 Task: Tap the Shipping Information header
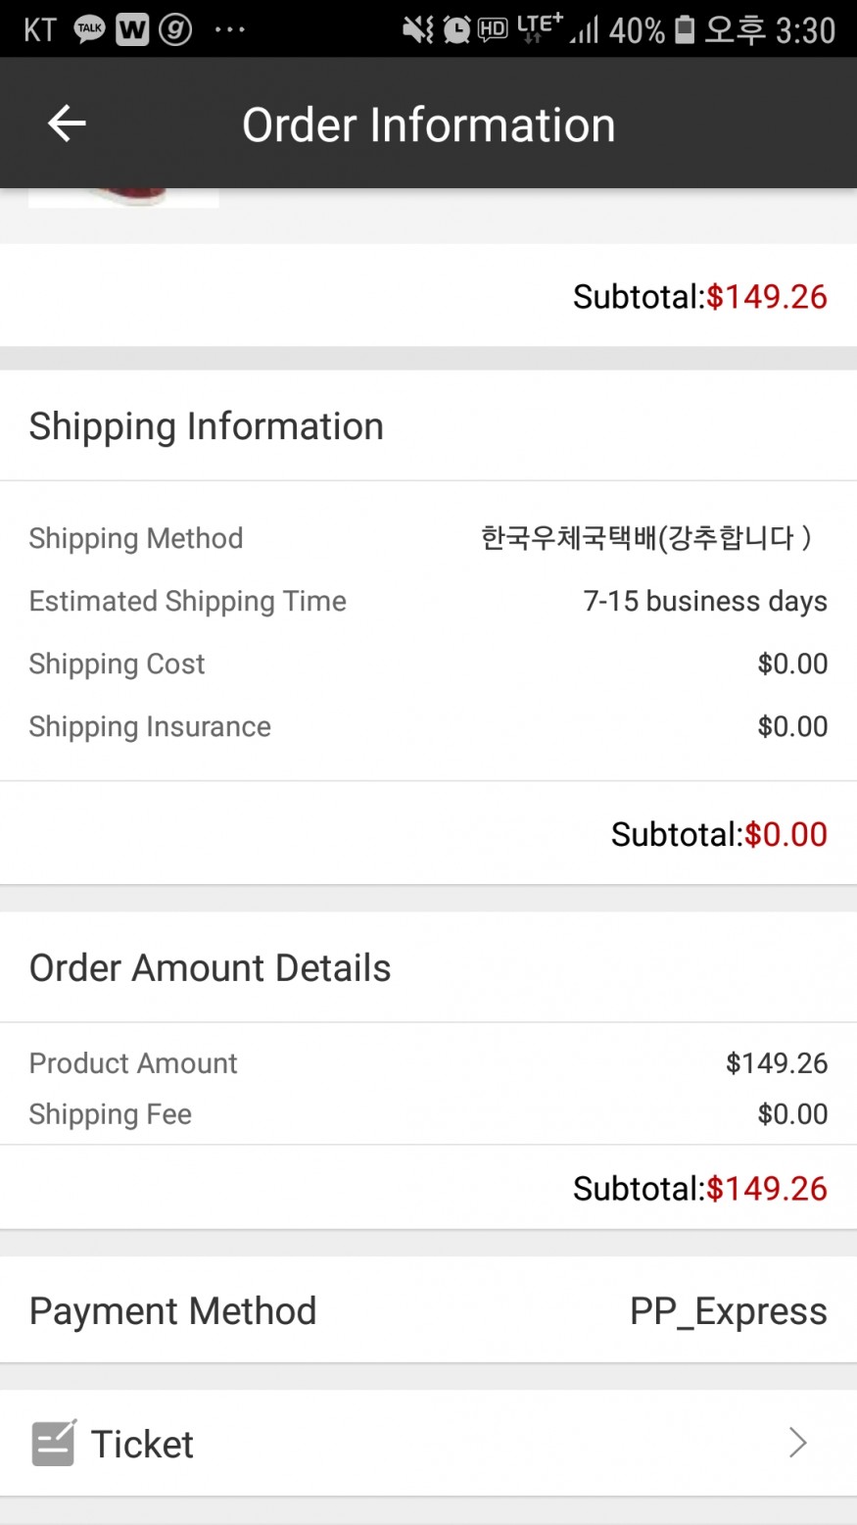[x=207, y=426]
